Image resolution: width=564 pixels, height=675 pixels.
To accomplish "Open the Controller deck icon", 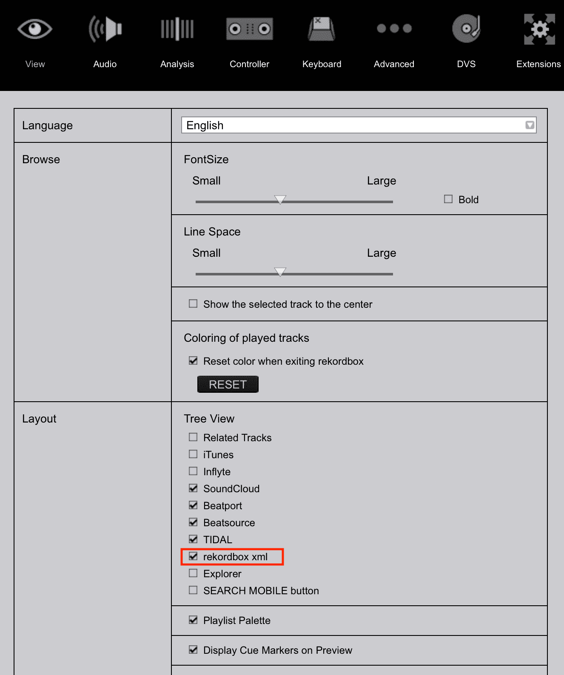I will (250, 29).
